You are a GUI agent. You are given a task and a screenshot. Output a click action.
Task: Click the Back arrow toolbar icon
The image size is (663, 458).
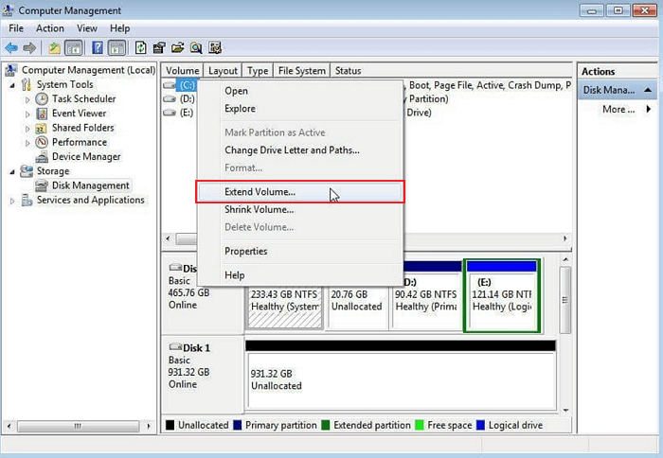(x=11, y=47)
